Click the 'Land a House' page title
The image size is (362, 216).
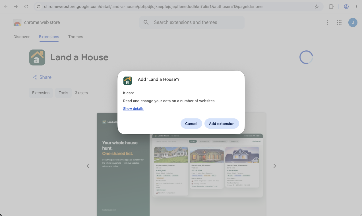[x=79, y=57]
